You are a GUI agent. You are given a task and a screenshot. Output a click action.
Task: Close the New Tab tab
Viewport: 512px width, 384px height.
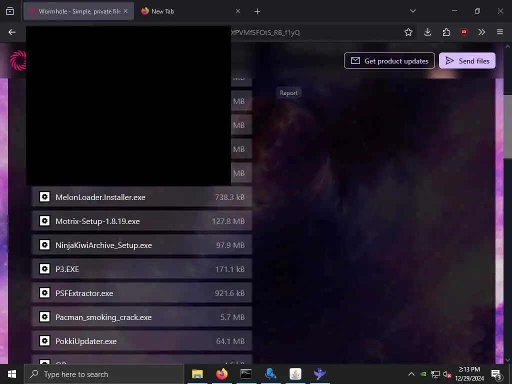(238, 11)
